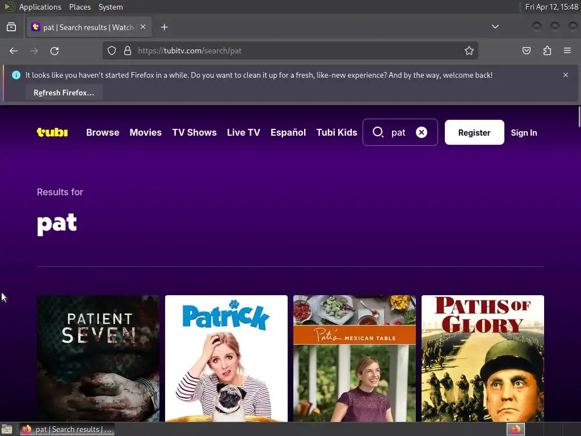
Task: Click the Register button
Action: 474,132
